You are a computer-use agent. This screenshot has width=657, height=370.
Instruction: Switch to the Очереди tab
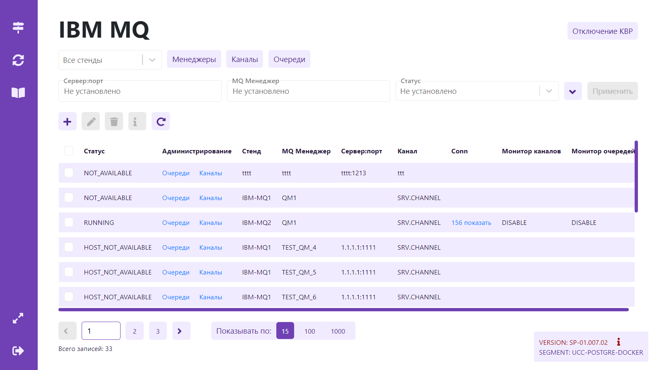[289, 60]
